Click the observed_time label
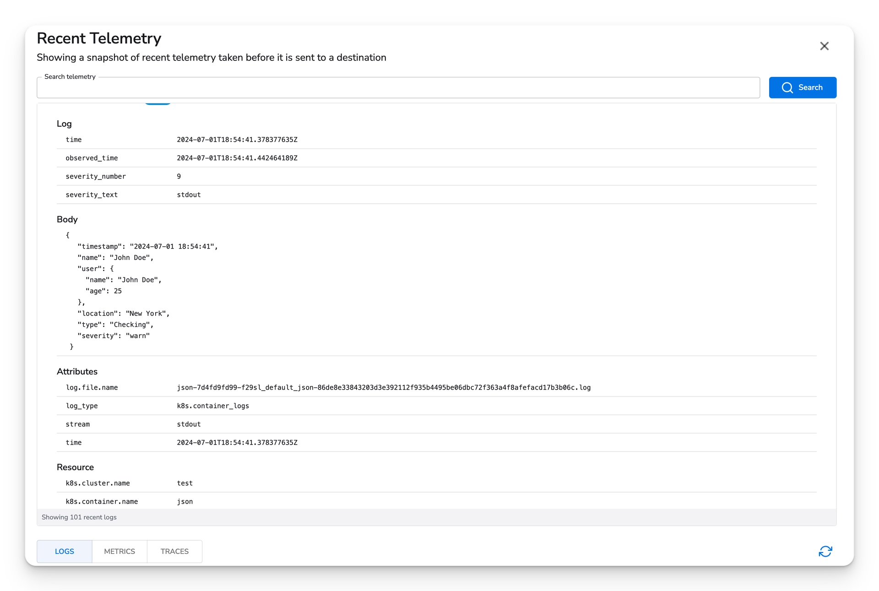879x591 pixels. coord(92,158)
